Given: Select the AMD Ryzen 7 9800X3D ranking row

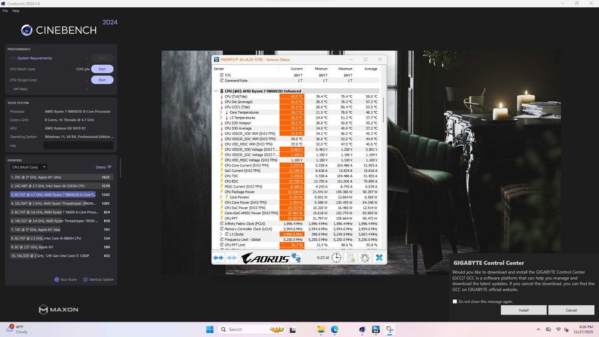Looking at the screenshot, I should tap(60, 195).
